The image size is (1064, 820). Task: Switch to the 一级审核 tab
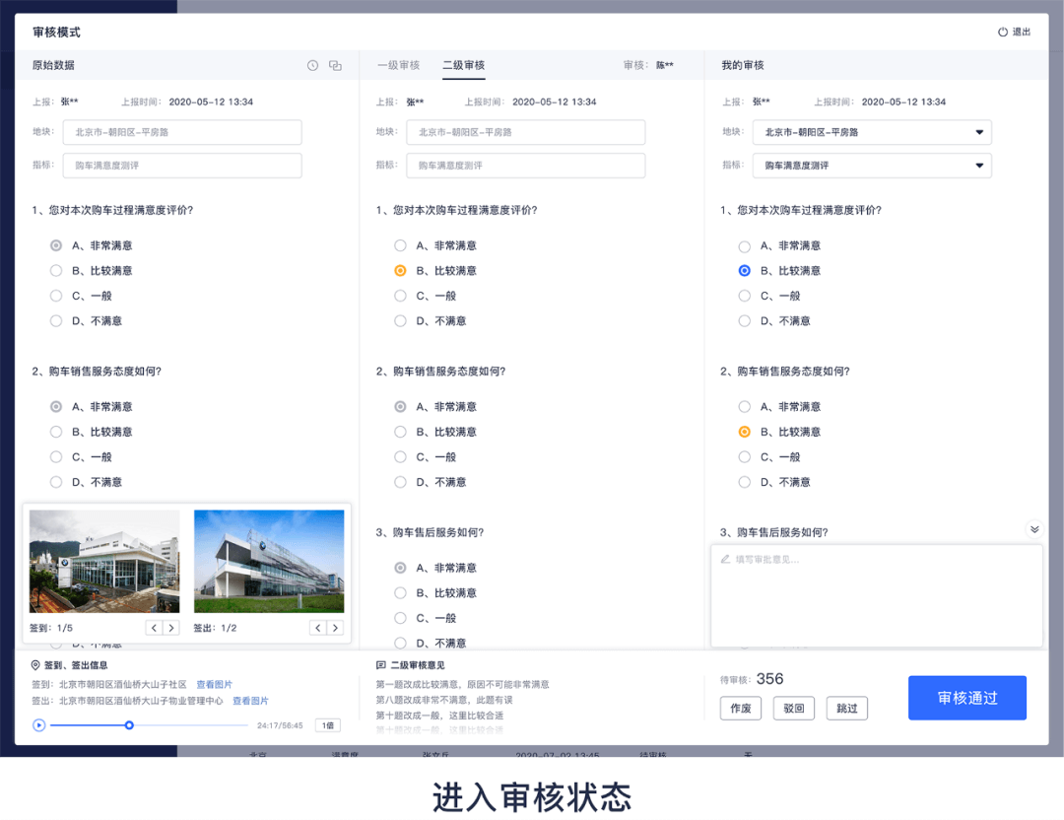[x=398, y=65]
